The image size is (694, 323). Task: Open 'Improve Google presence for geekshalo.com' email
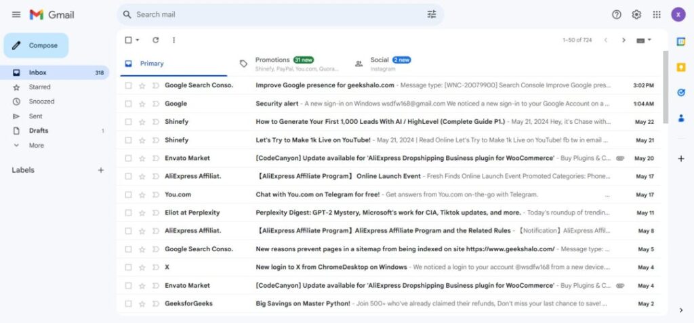(390, 86)
